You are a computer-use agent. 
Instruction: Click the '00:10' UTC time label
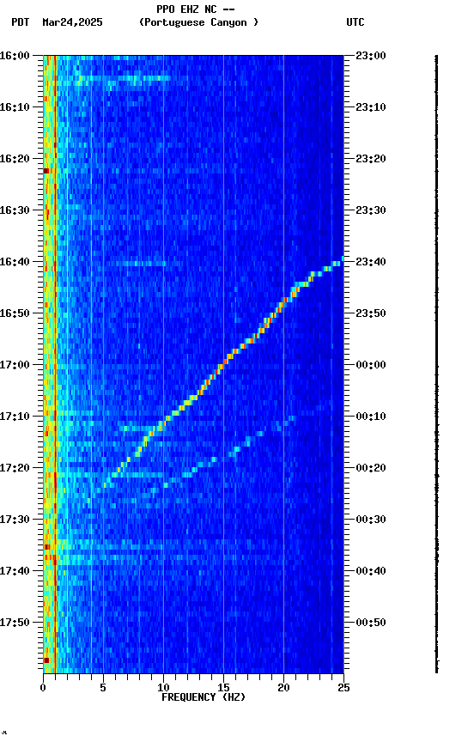(371, 417)
